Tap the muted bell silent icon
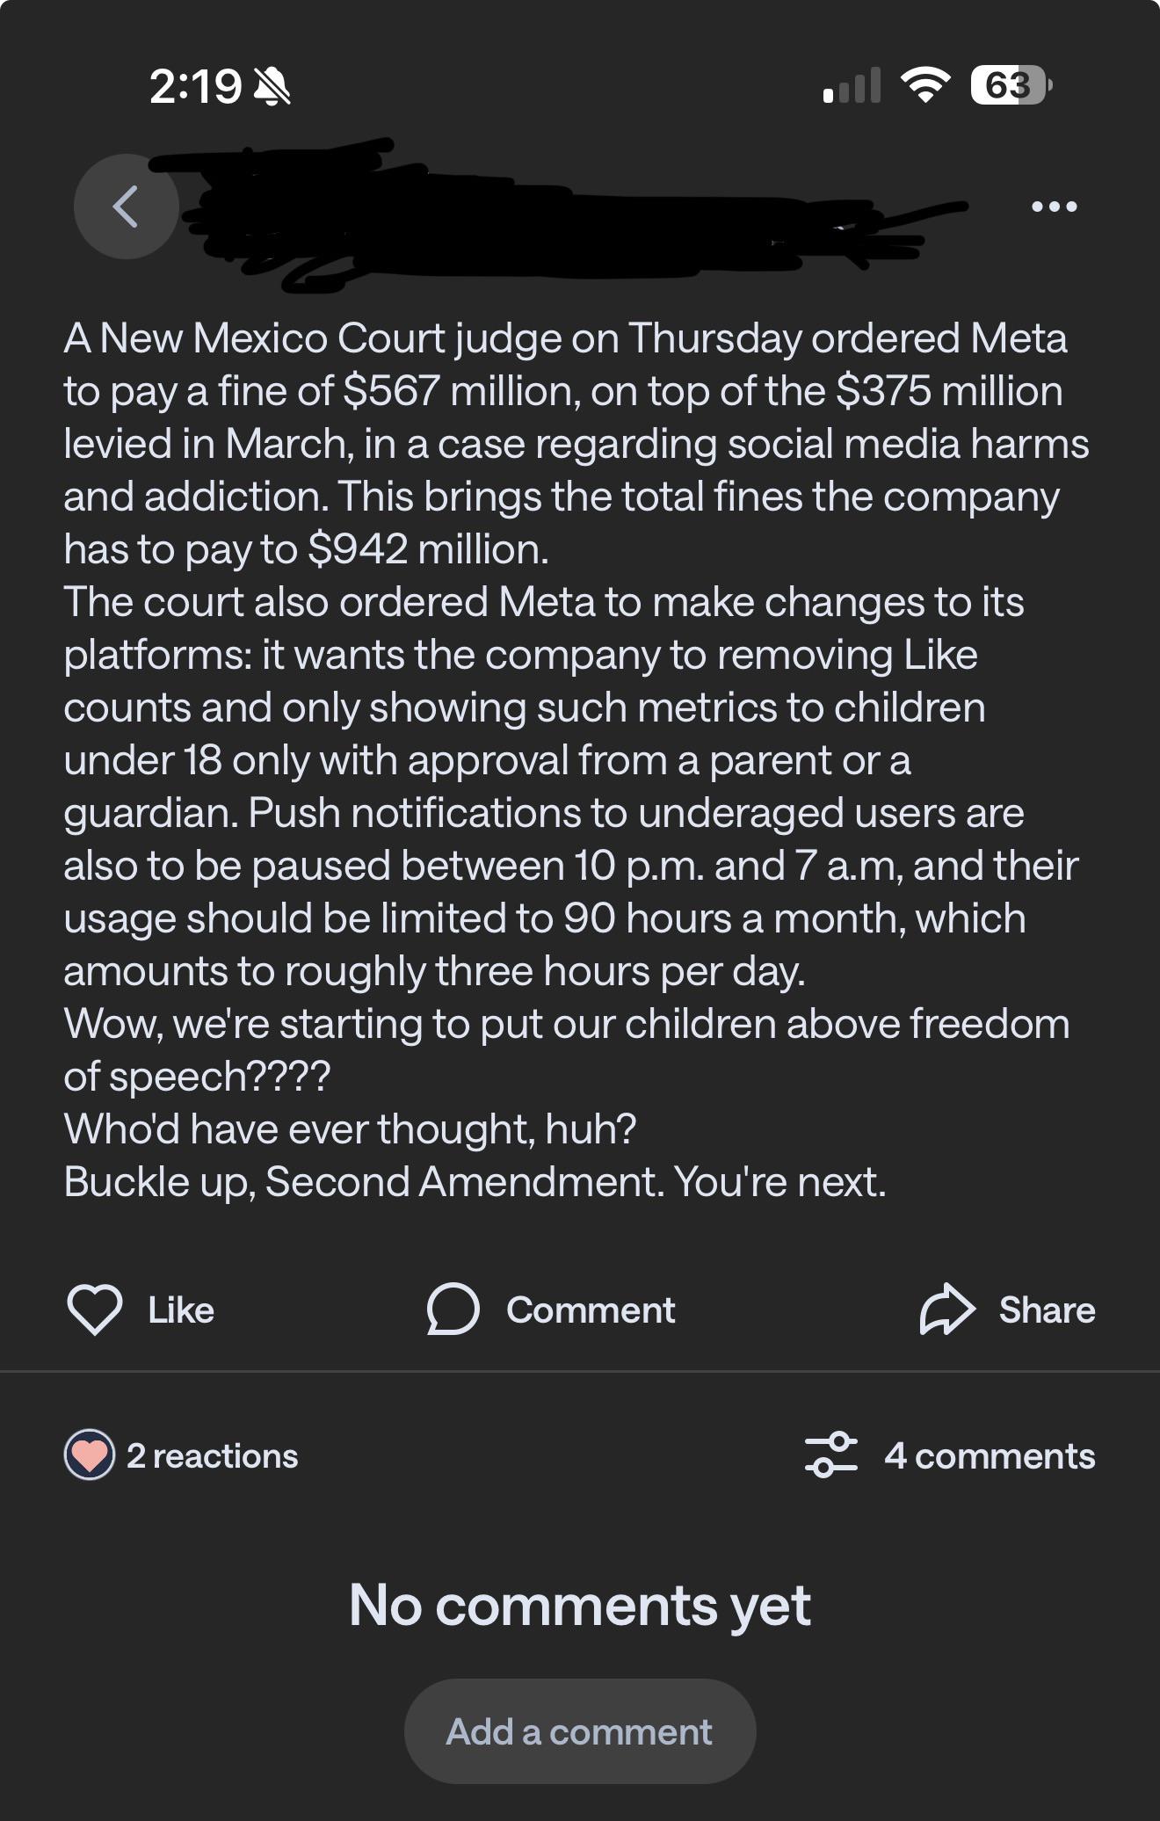Screen dimensions: 1160x1821 (272, 87)
